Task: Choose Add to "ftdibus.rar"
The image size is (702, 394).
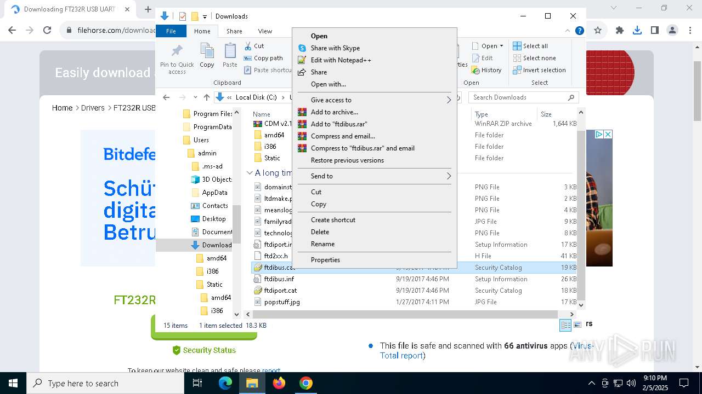Action: [375, 124]
